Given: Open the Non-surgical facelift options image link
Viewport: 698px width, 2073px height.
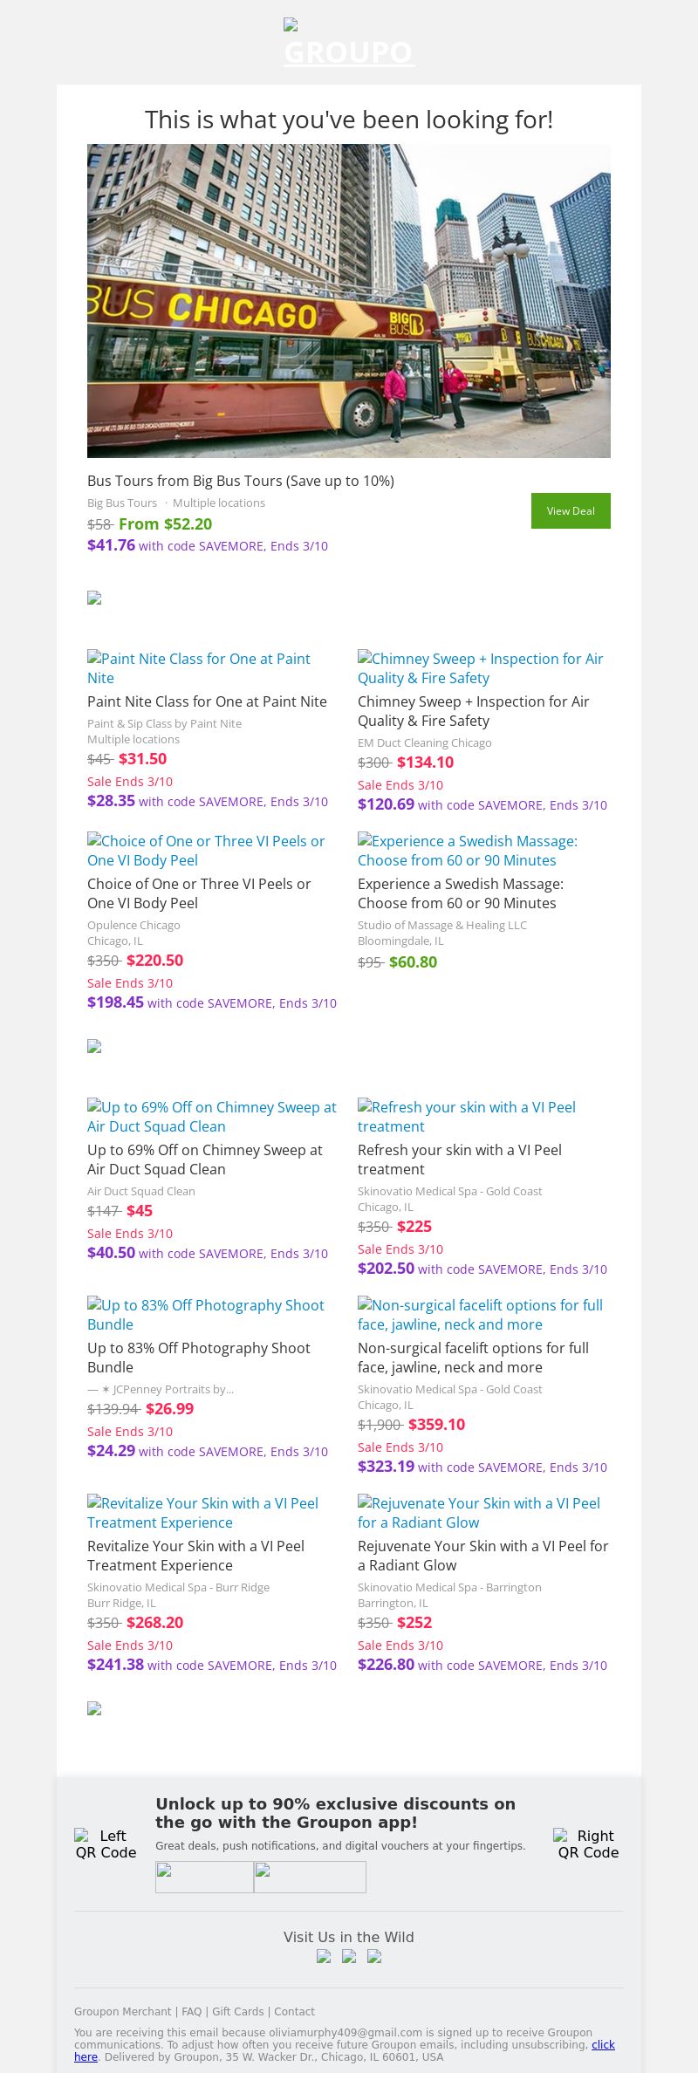Looking at the screenshot, I should click(x=481, y=1315).
